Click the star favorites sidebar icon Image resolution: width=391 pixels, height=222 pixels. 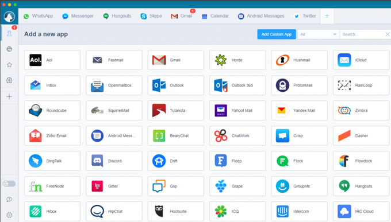point(9,65)
